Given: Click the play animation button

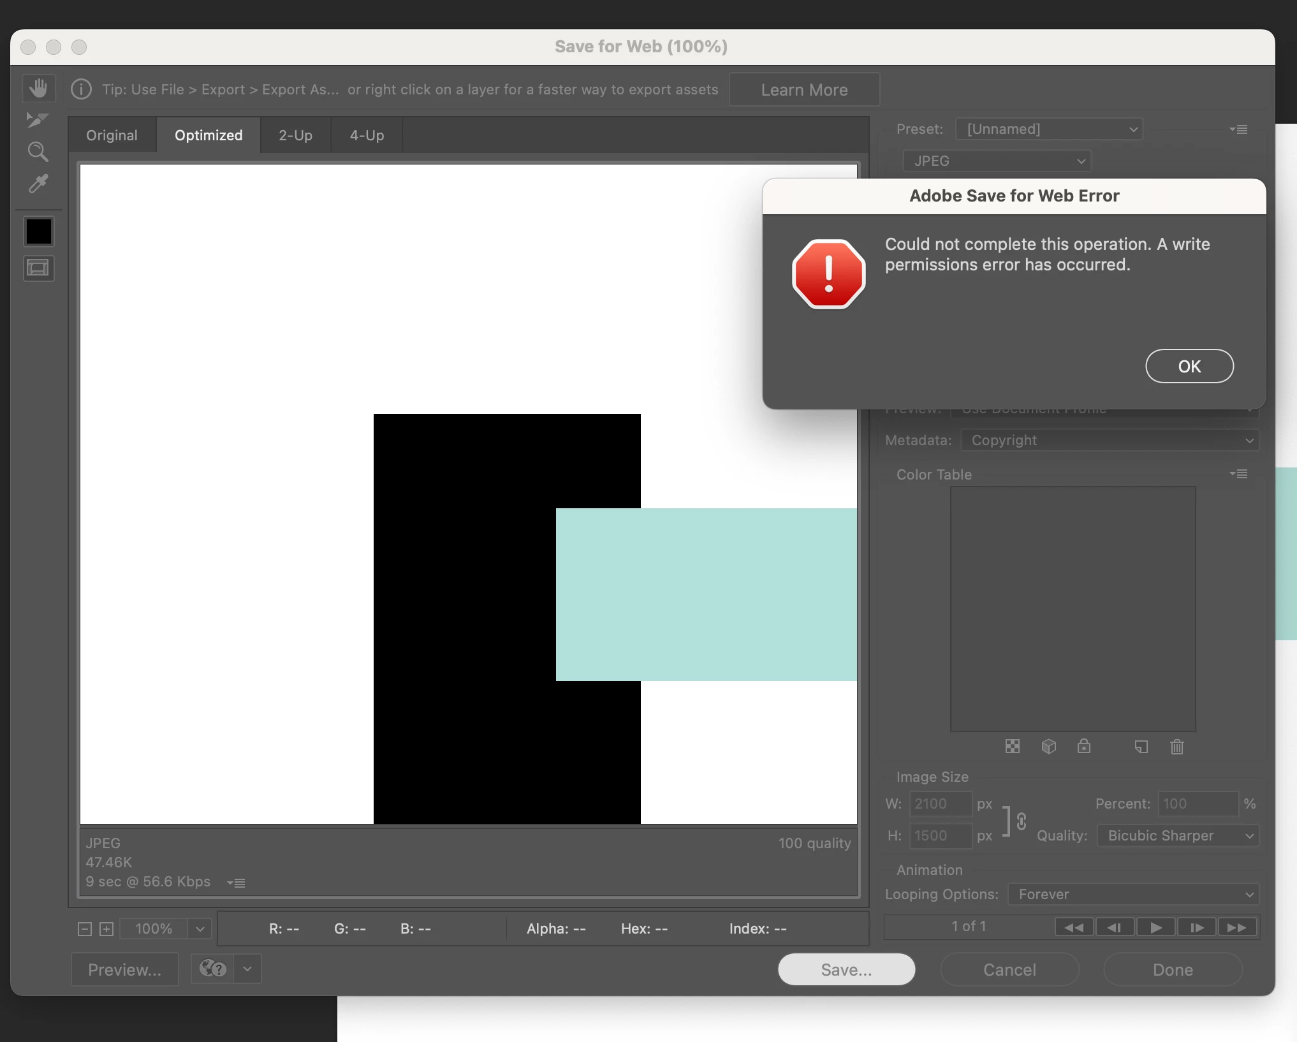Looking at the screenshot, I should [x=1155, y=927].
